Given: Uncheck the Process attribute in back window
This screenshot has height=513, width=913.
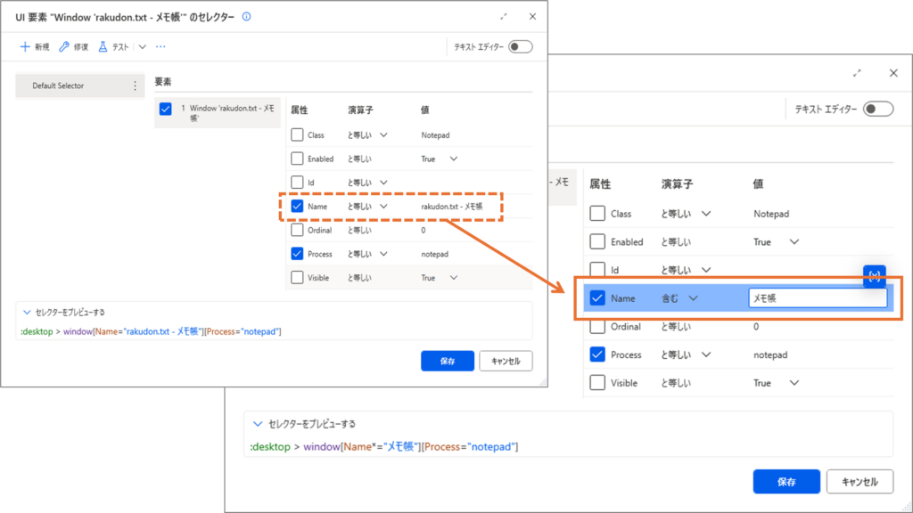Looking at the screenshot, I should point(297,254).
